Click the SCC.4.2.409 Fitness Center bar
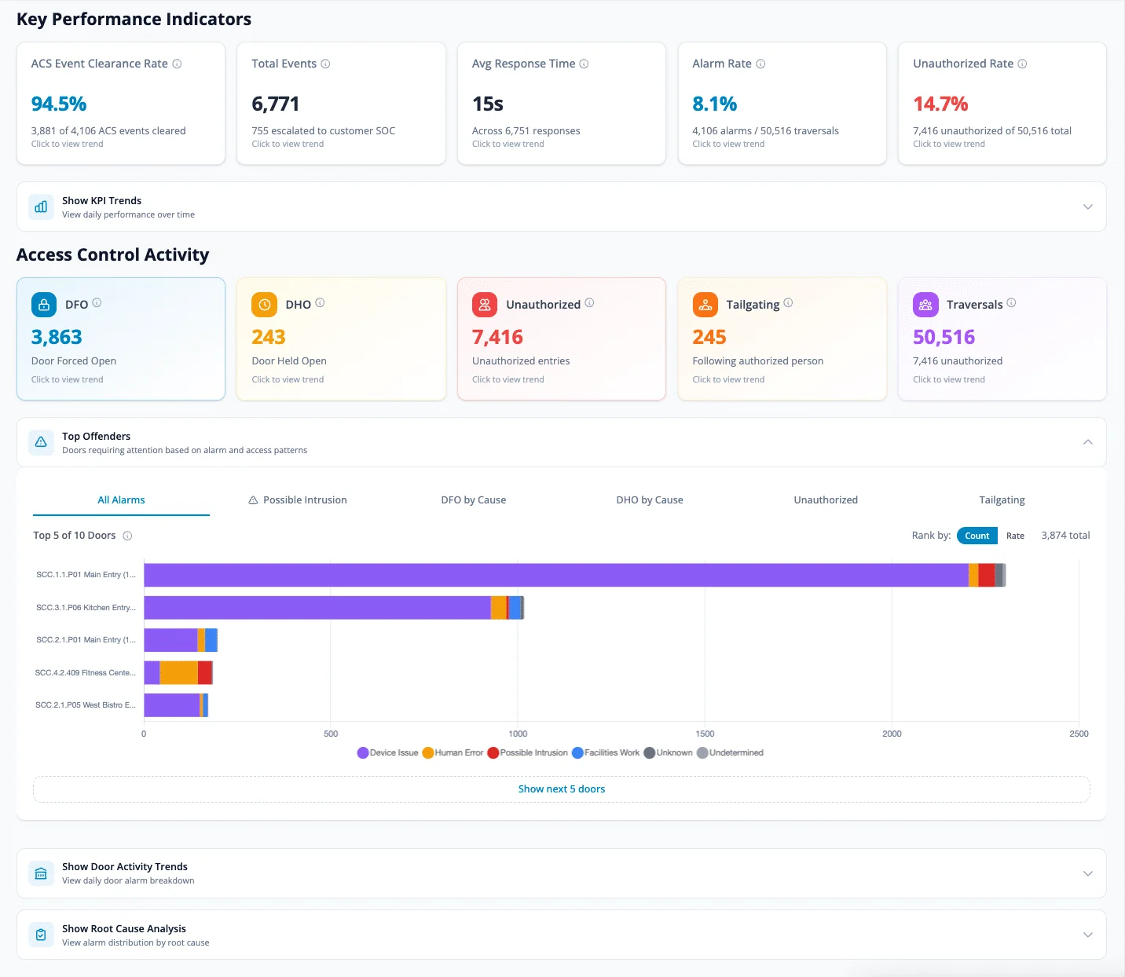The width and height of the screenshot is (1125, 977). click(178, 673)
